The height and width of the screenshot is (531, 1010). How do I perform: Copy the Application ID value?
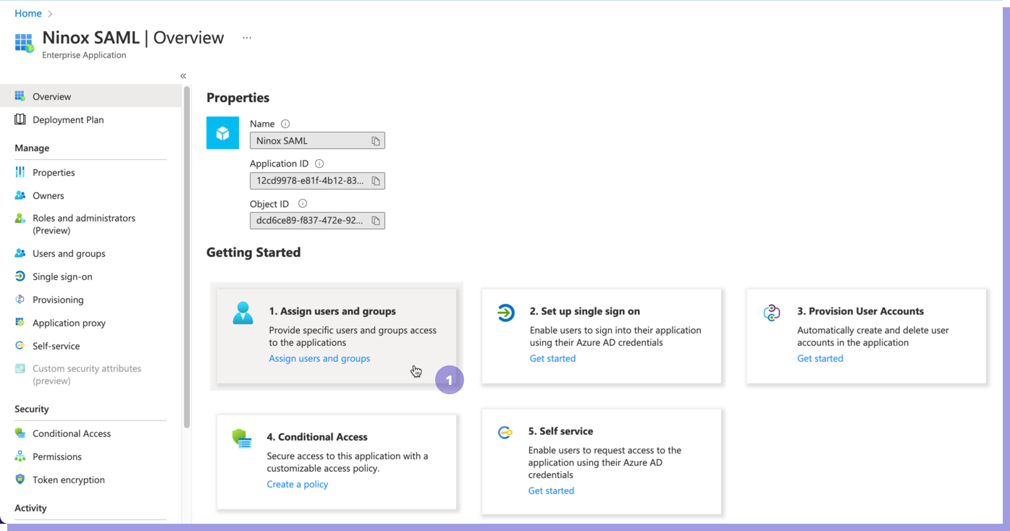[376, 180]
